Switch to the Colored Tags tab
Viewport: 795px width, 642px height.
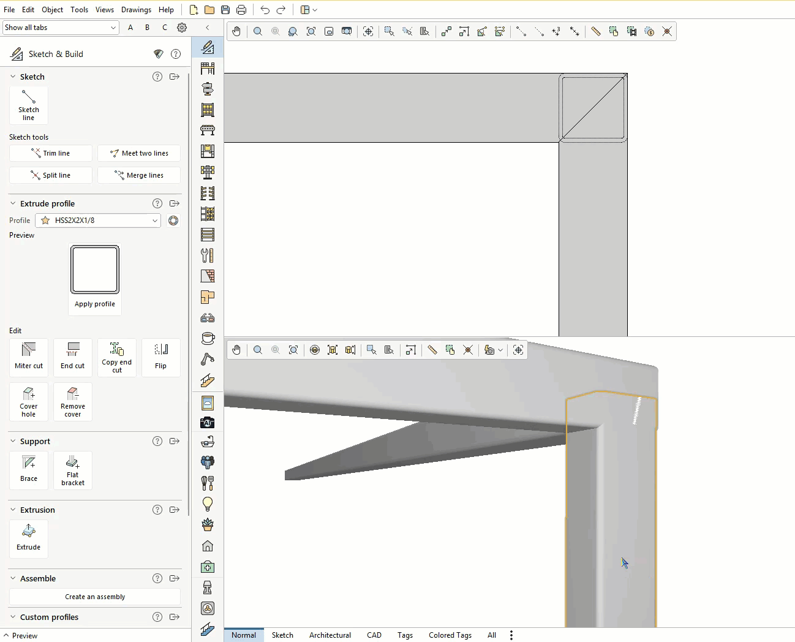(x=450, y=635)
